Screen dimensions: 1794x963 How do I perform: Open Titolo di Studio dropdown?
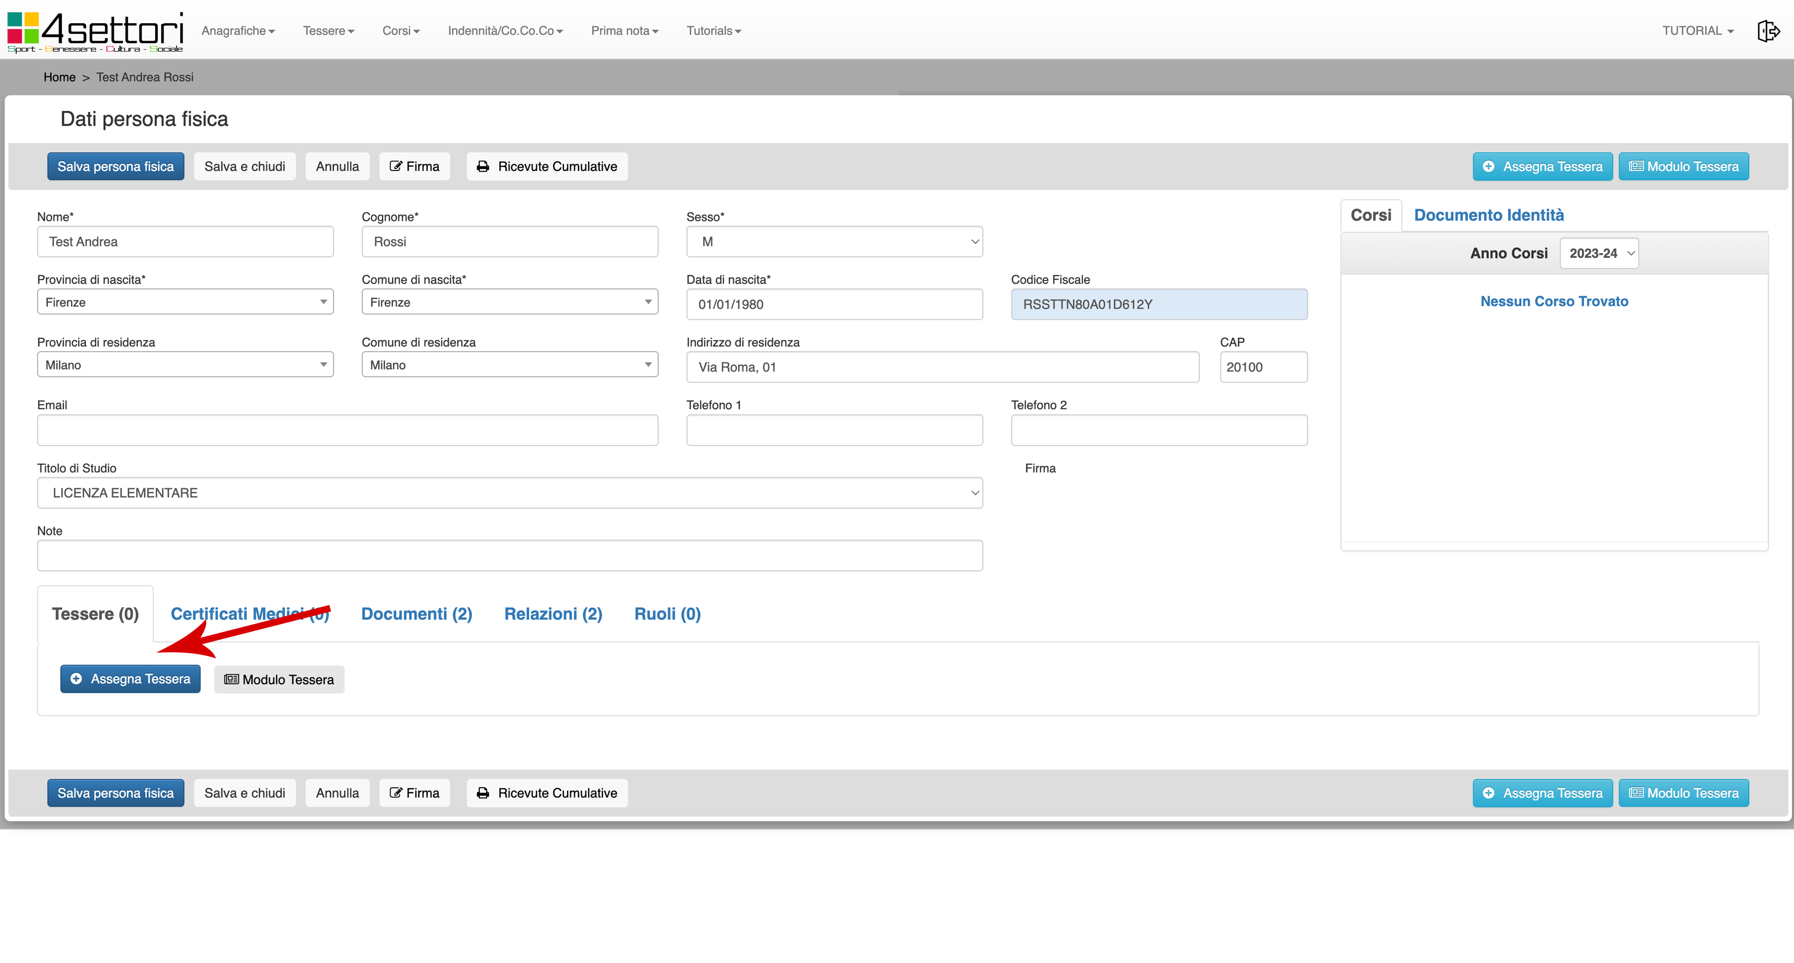pos(510,493)
